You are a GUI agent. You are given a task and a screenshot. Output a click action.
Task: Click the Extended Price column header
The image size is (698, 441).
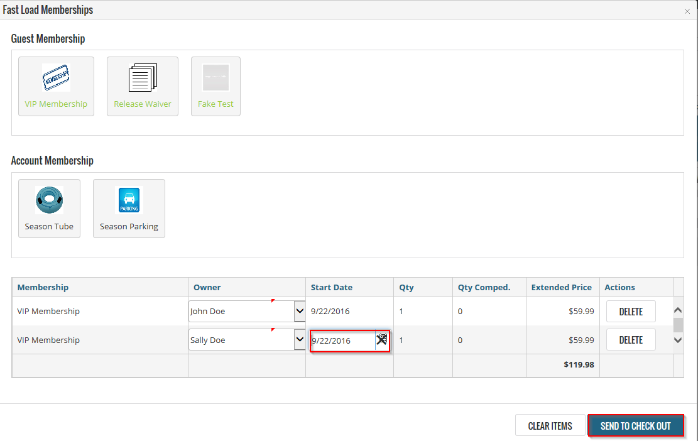point(561,287)
